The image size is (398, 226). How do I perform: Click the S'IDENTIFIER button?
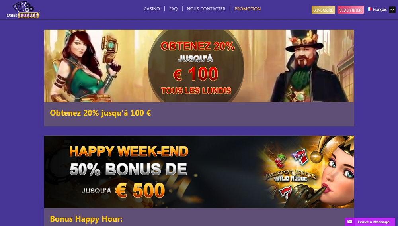[351, 10]
